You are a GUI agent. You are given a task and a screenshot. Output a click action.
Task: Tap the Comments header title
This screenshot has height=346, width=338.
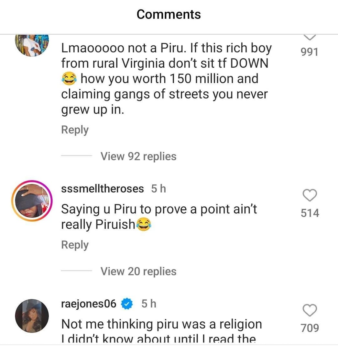click(169, 14)
